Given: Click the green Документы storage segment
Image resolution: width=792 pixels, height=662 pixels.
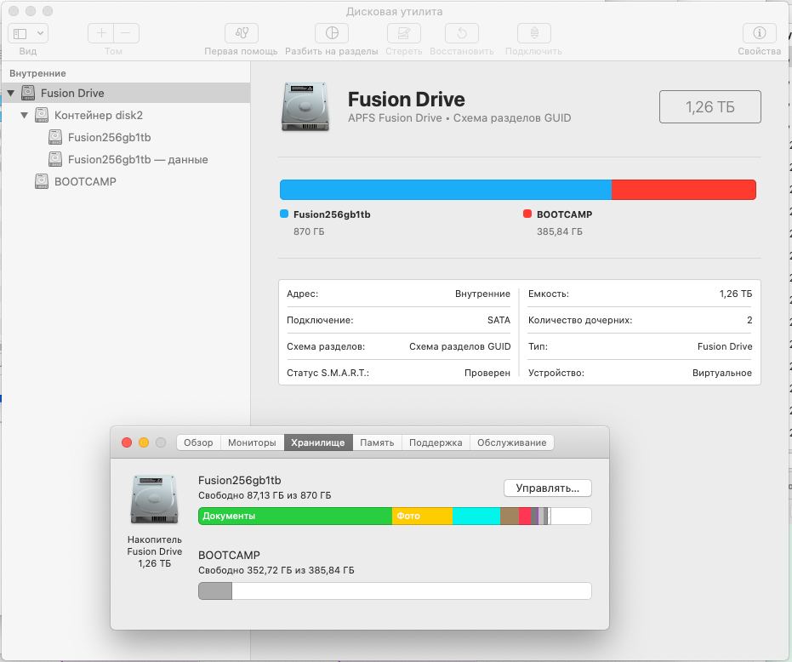Looking at the screenshot, I should (295, 516).
